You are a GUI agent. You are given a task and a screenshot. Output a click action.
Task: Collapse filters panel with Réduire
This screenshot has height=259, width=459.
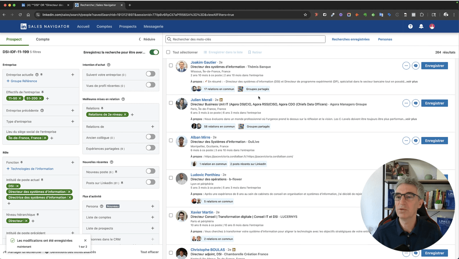click(147, 39)
